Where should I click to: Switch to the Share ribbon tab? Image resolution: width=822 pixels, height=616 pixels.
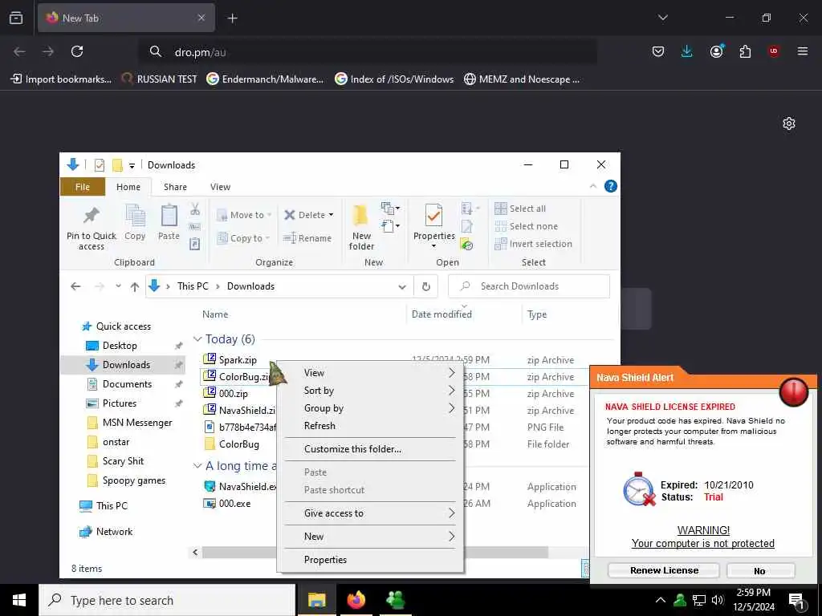[x=175, y=187]
